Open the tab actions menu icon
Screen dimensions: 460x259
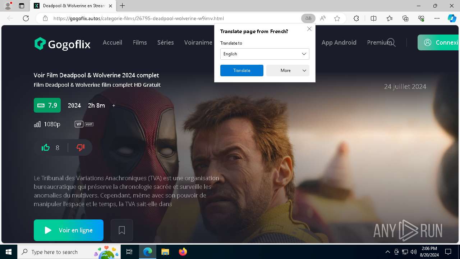[22, 6]
